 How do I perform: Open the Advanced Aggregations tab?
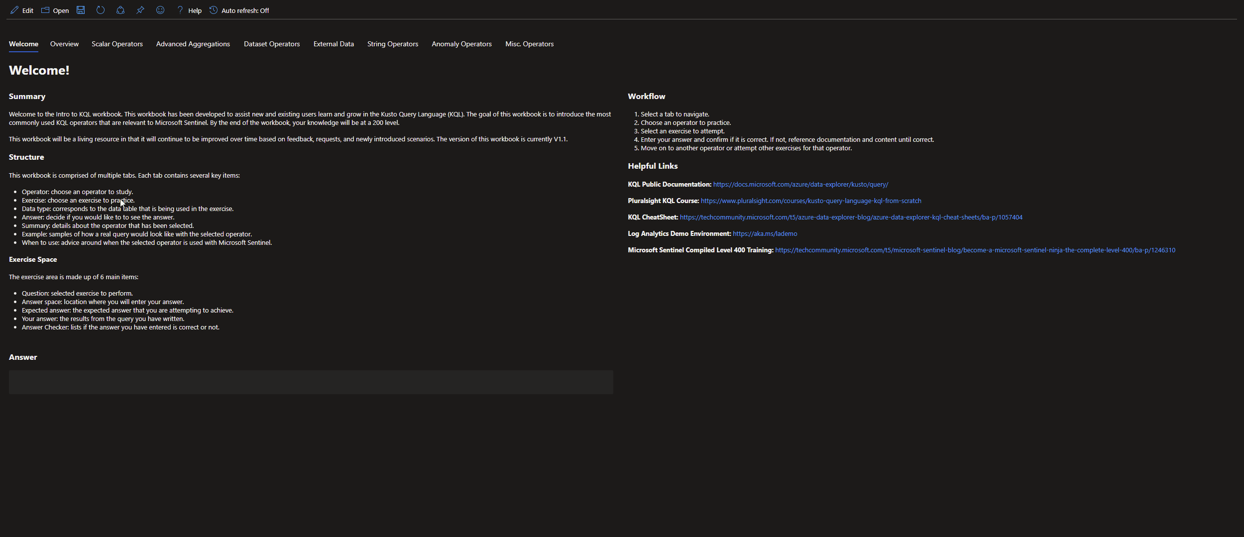[x=193, y=44]
